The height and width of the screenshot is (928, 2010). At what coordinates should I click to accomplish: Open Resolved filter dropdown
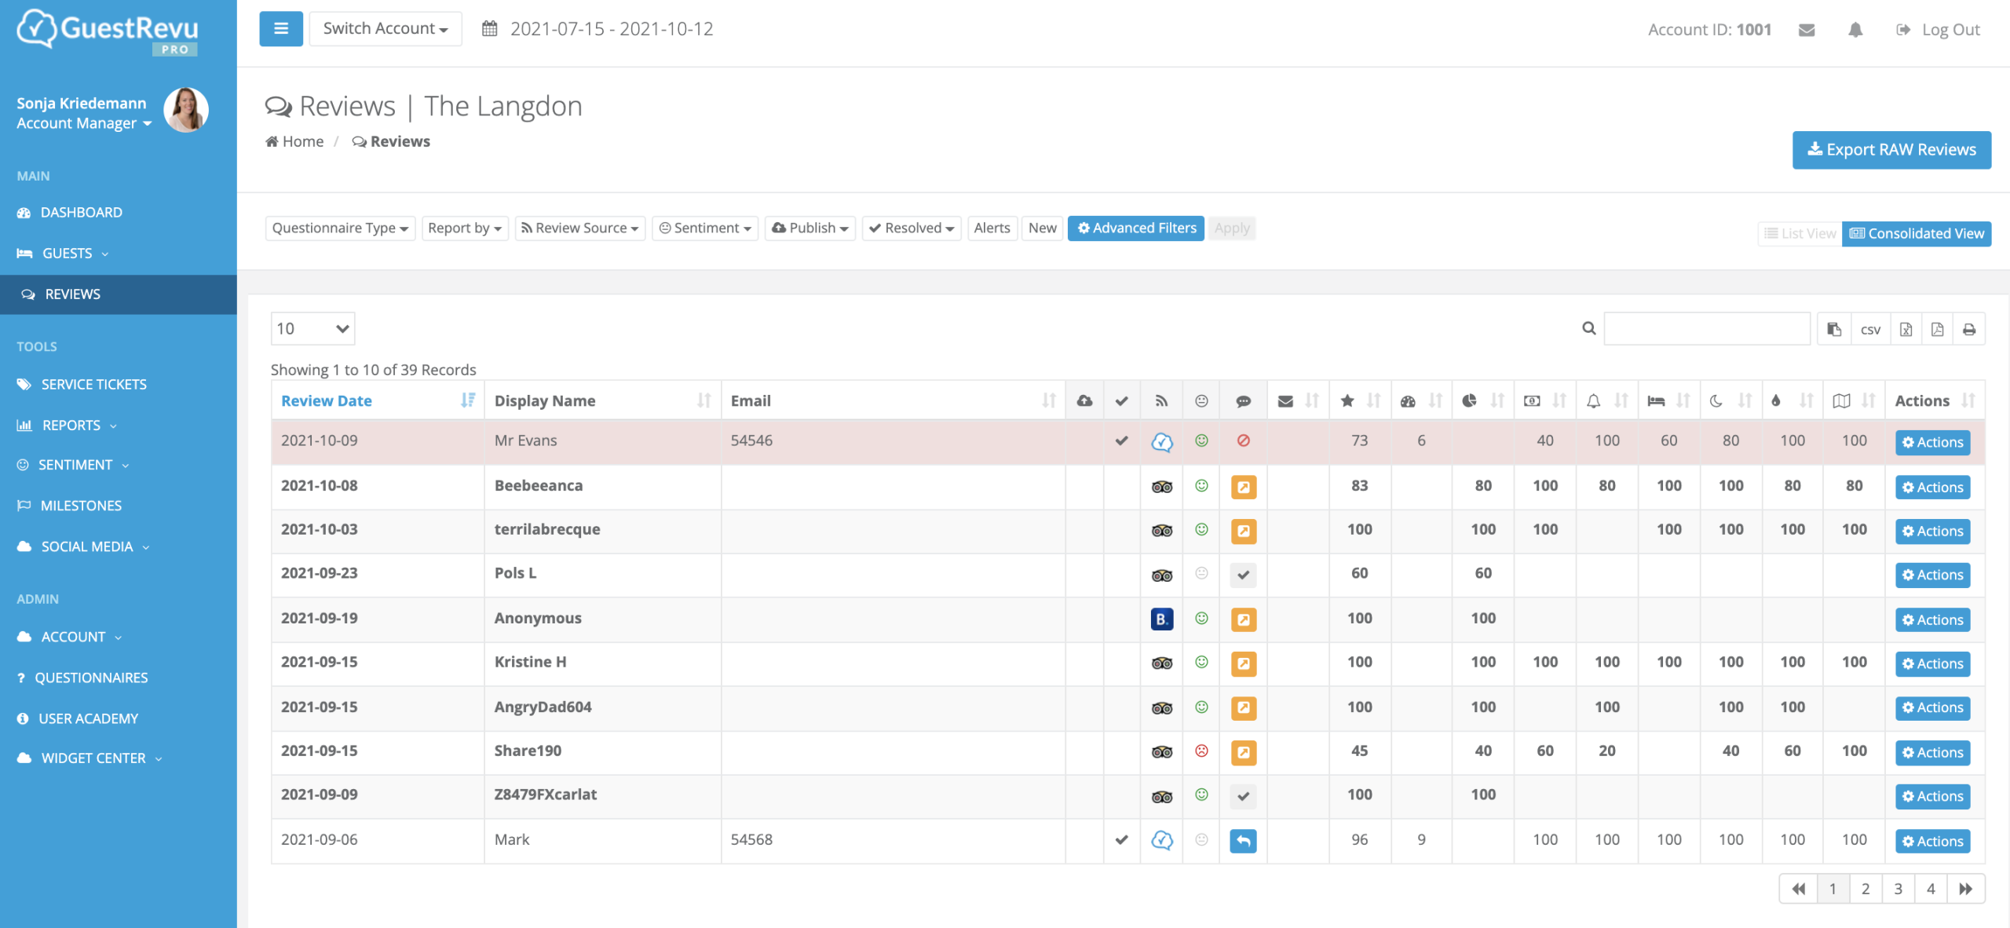point(911,228)
